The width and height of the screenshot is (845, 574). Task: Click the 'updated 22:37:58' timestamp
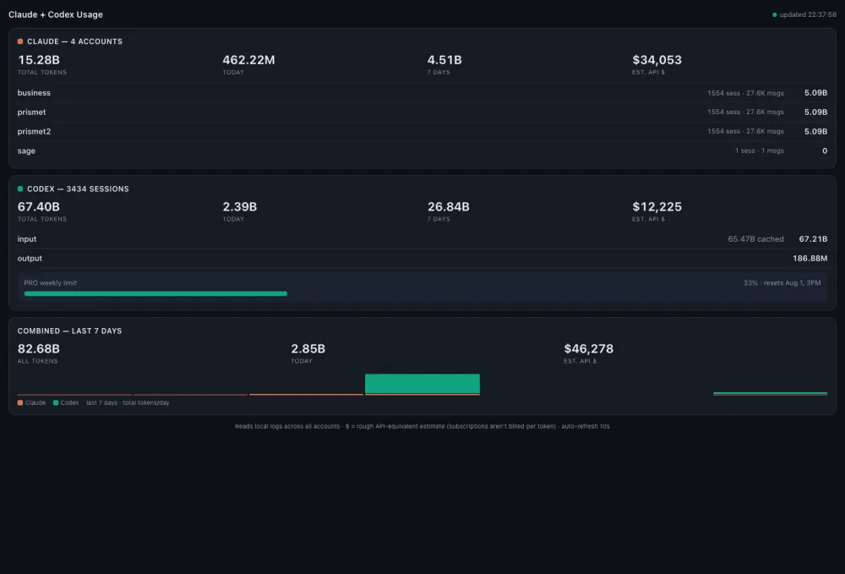coord(808,15)
